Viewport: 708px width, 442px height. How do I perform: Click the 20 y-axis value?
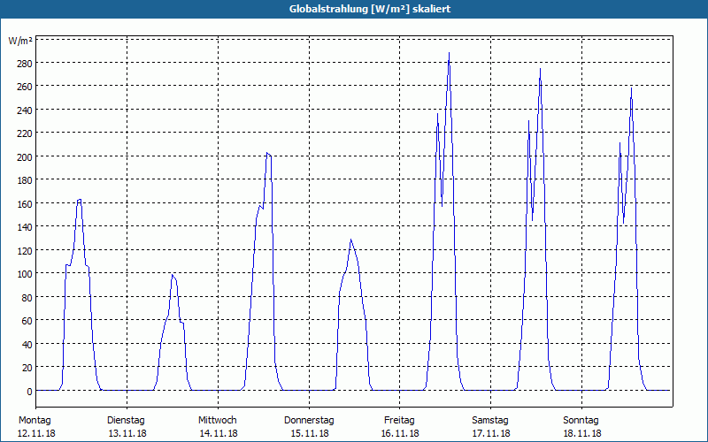pyautogui.click(x=27, y=368)
